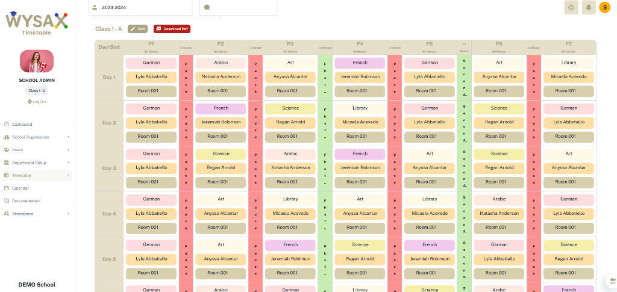Click the Class 1 - A timetable heading
The width and height of the screenshot is (617, 292).
108,29
